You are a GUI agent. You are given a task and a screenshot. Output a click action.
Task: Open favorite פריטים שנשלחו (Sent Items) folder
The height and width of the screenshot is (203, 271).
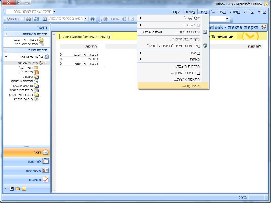pyautogui.click(x=29, y=44)
